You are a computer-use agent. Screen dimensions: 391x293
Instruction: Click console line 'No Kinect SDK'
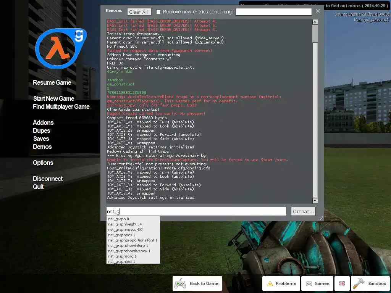click(122, 46)
